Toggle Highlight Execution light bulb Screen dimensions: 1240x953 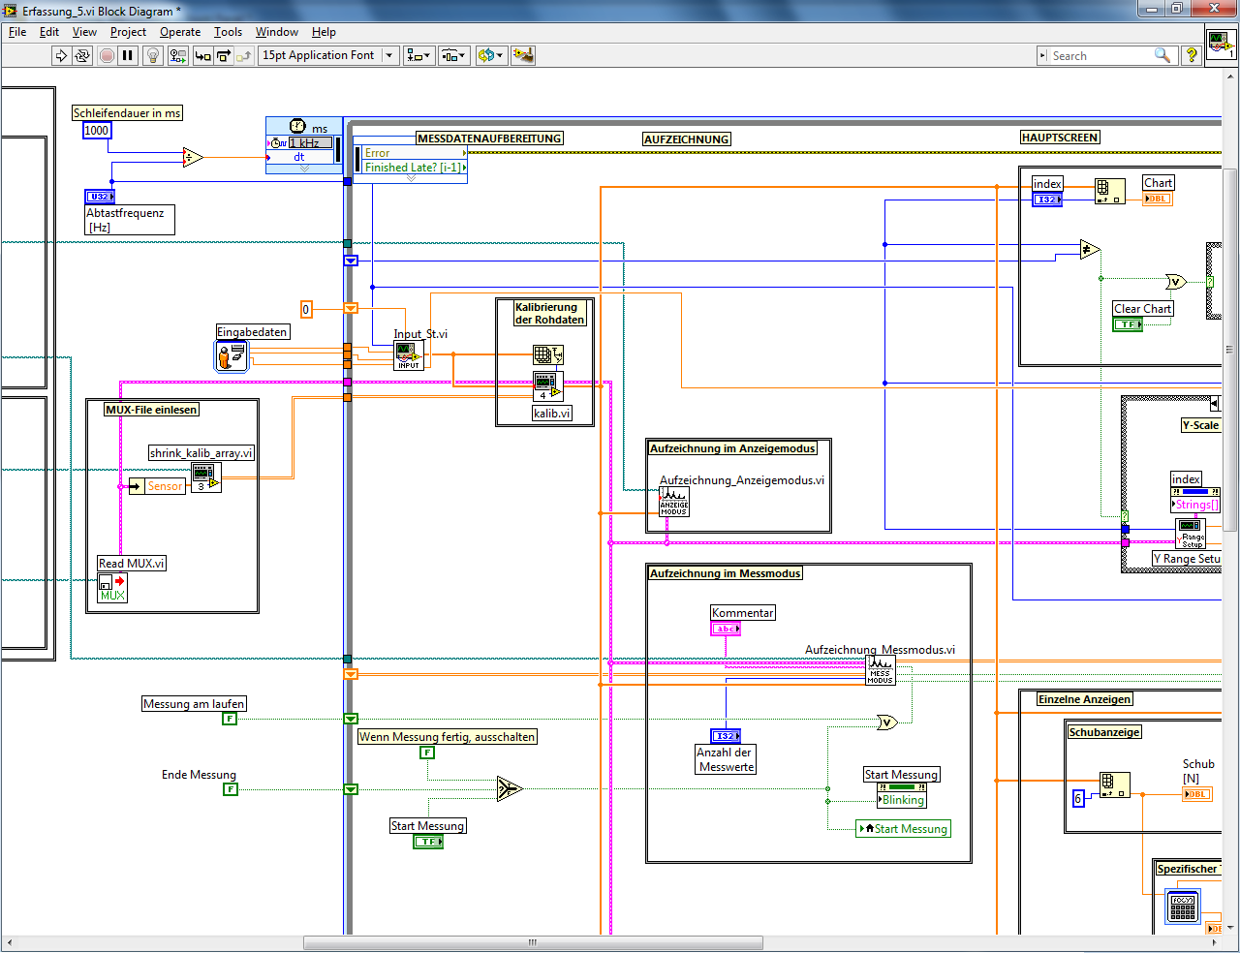tap(152, 56)
